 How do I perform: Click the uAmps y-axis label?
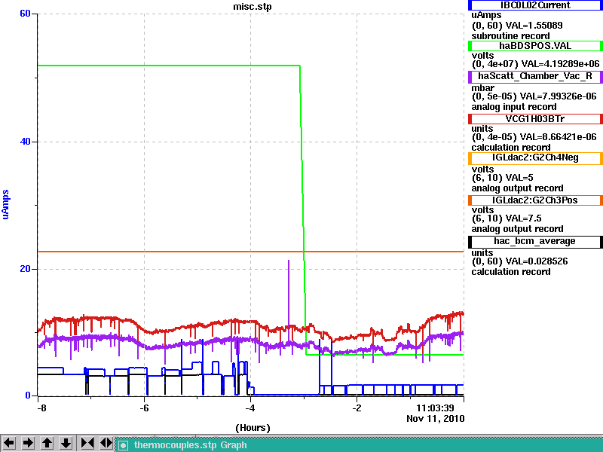5,204
